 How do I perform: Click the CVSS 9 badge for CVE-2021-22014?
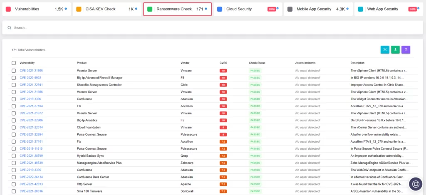(223, 127)
